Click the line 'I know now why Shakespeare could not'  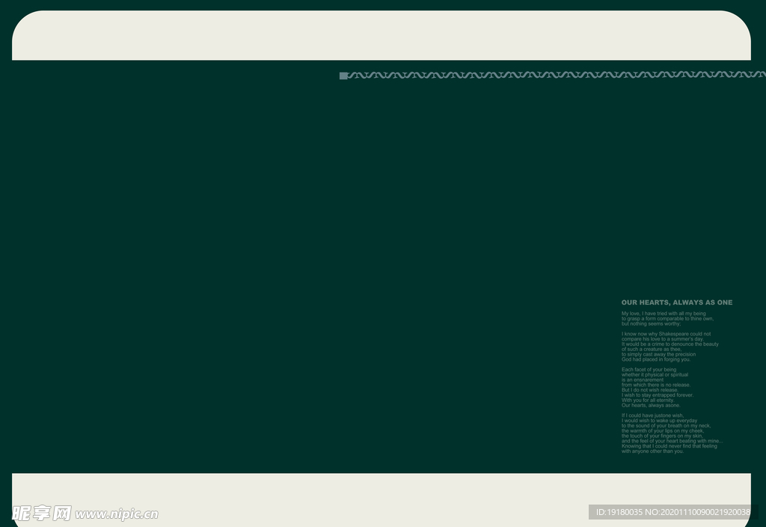666,334
